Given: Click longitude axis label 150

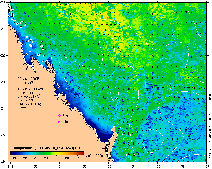Looking at the screenshot, I should click(x=35, y=167).
